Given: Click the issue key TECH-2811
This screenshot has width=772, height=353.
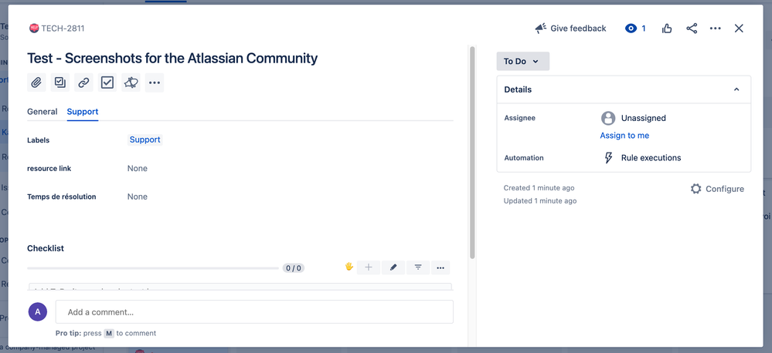Looking at the screenshot, I should (x=63, y=29).
